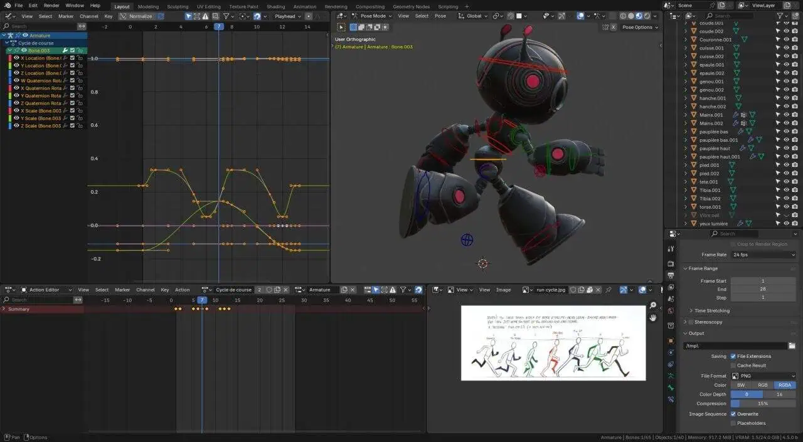
Task: Unlink the run cycle.jpg image with X
Action: 599,290
